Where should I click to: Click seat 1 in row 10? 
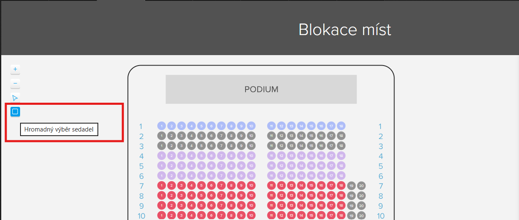[x=161, y=216]
